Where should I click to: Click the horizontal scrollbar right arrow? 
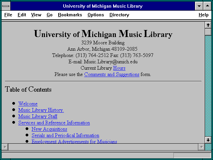pos(201,147)
